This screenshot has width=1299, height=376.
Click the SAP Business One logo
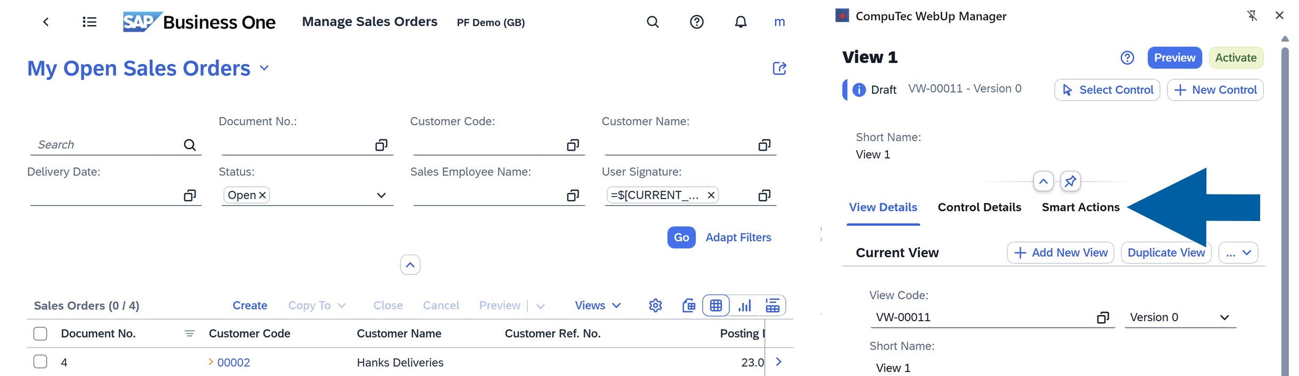click(x=199, y=22)
